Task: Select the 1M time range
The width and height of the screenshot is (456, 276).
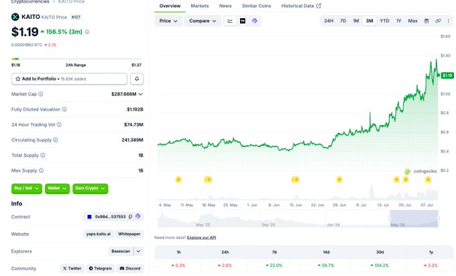Action: 356,21
